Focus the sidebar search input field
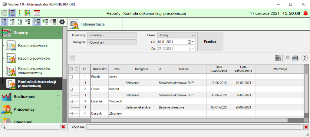 coord(33,127)
